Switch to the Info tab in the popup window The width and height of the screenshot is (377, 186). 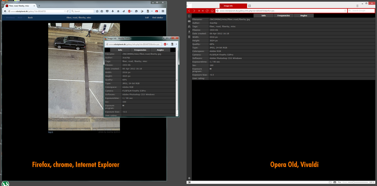coord(120,50)
